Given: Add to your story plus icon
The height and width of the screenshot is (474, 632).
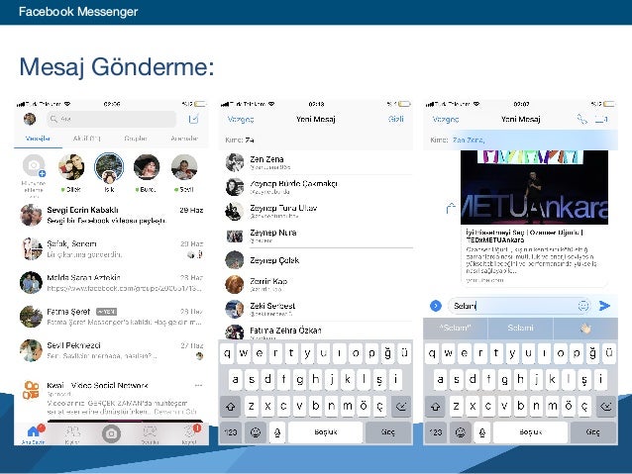Looking at the screenshot, I should click(42, 174).
